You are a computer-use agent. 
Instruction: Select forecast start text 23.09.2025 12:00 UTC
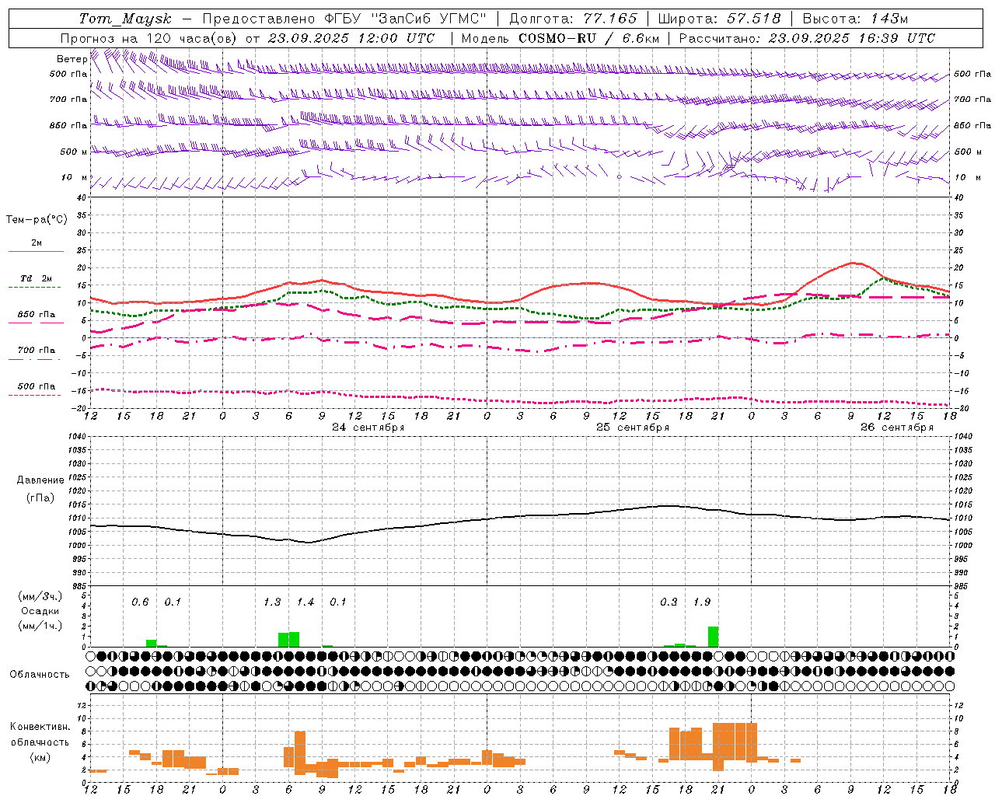tap(351, 38)
